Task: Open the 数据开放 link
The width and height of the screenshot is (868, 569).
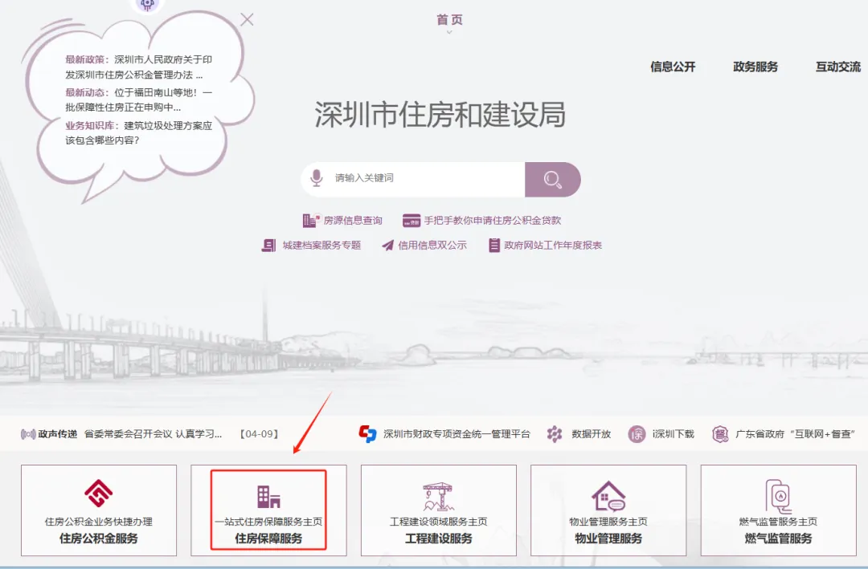Action: click(592, 434)
